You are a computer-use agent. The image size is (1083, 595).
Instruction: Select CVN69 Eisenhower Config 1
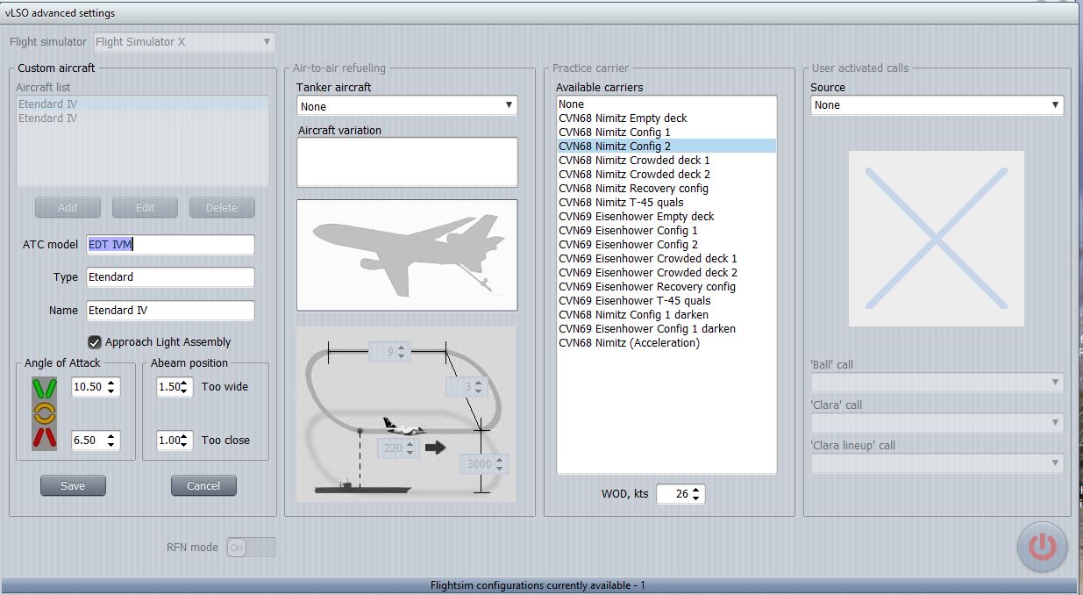point(666,230)
